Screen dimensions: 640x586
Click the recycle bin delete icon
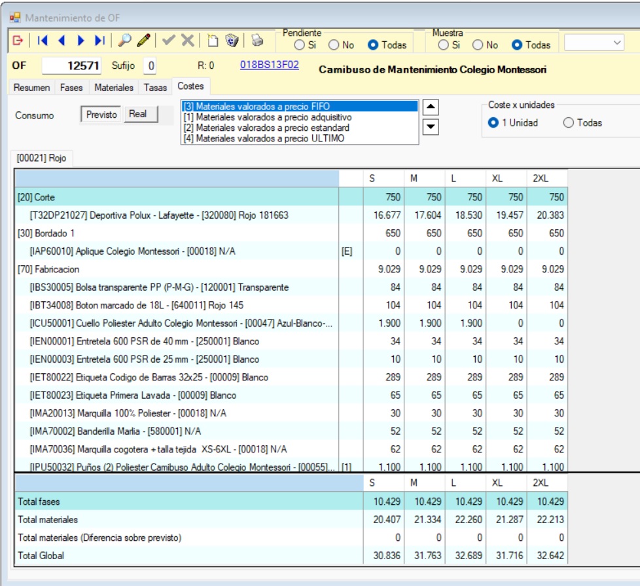point(232,41)
